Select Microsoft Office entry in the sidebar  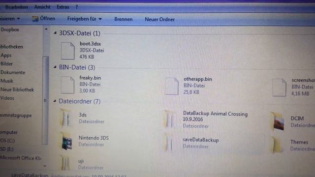point(21,158)
